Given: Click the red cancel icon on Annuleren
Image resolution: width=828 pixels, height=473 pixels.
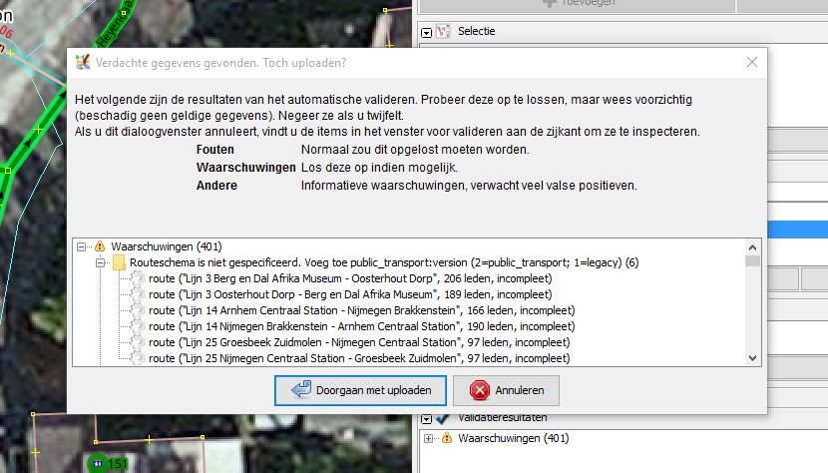Looking at the screenshot, I should [x=480, y=390].
